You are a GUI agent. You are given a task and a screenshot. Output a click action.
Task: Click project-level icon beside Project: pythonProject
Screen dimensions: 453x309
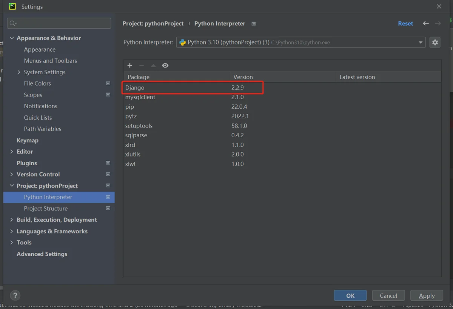coord(108,186)
